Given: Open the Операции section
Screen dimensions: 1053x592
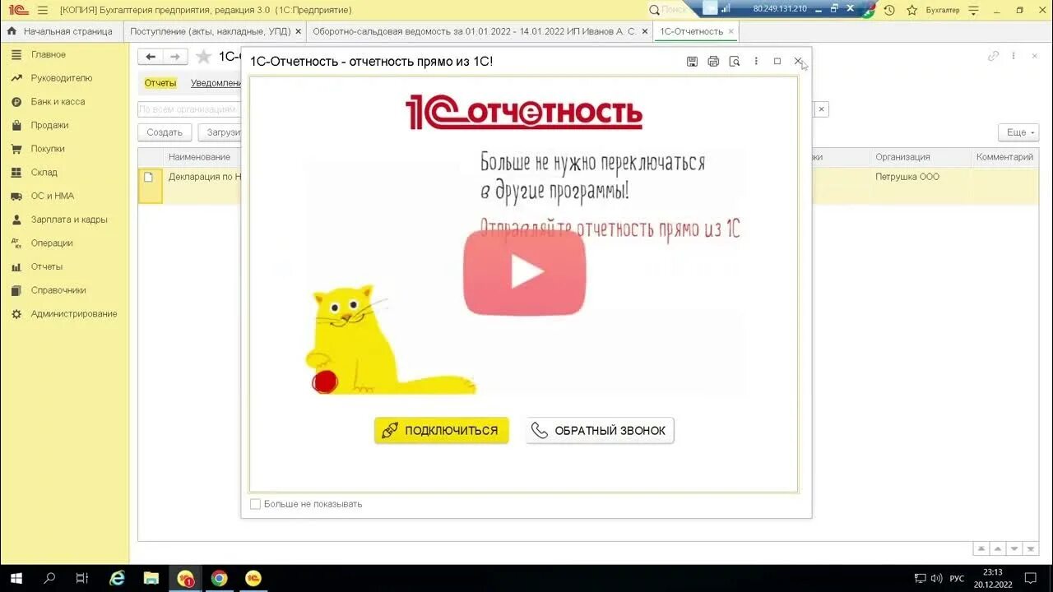Looking at the screenshot, I should click(52, 243).
